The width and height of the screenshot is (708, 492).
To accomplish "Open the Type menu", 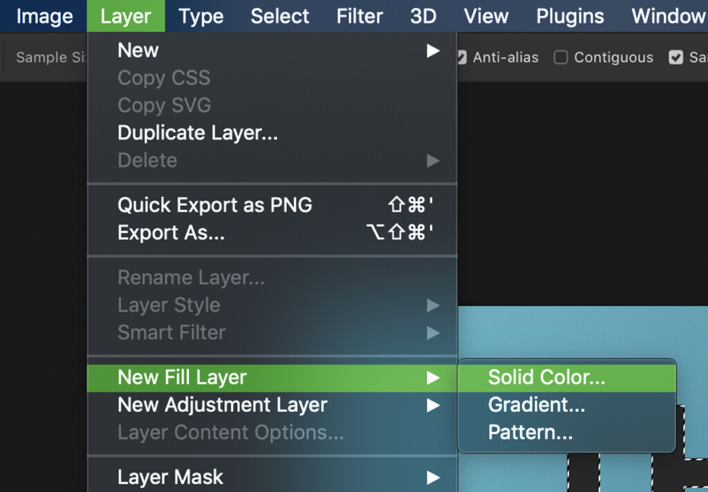I will pos(201,16).
